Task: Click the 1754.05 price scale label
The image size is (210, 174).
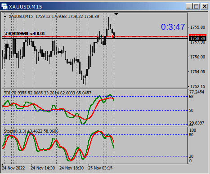Action: click(197, 72)
